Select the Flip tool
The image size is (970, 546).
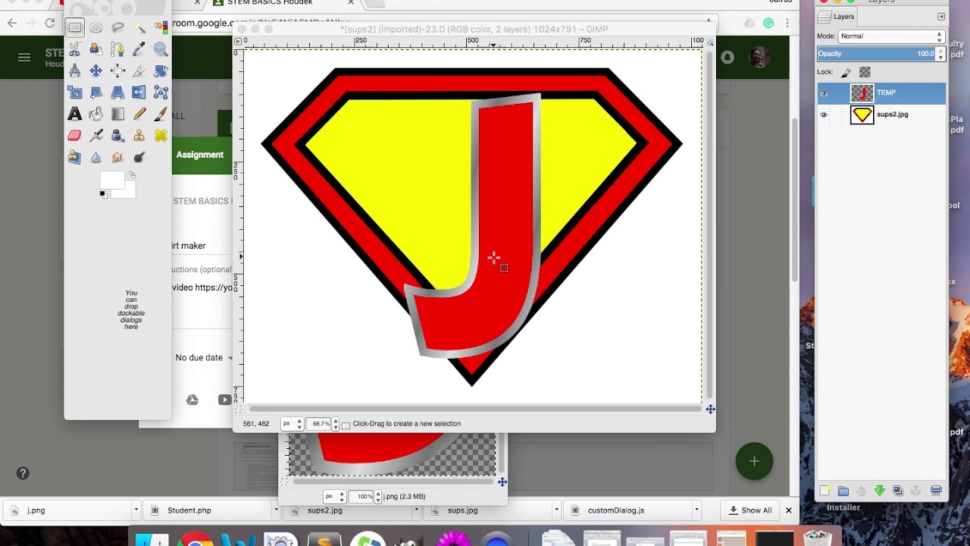(x=139, y=93)
